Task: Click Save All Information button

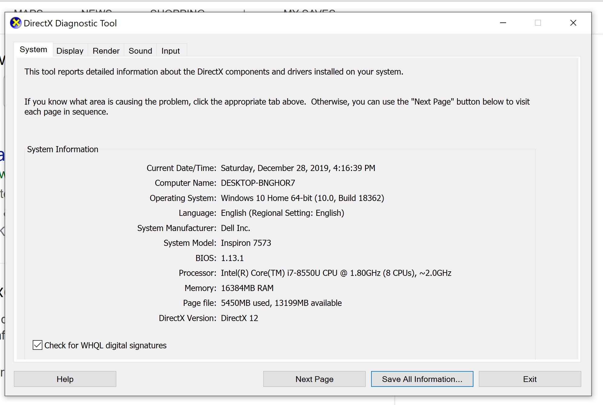Action: coord(422,379)
